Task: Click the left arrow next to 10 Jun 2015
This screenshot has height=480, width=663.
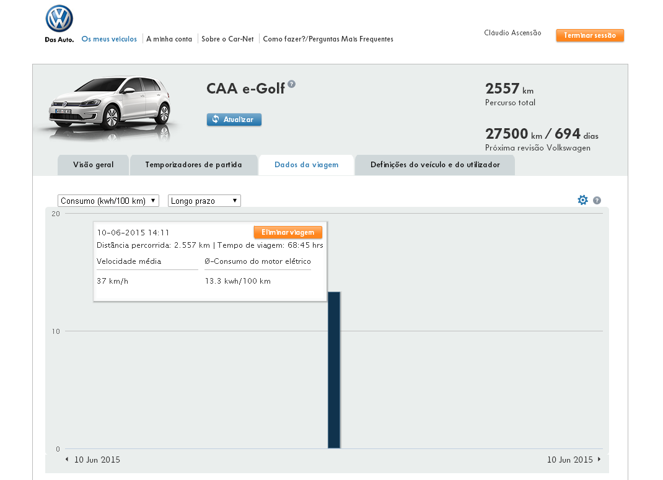Action: click(x=67, y=460)
